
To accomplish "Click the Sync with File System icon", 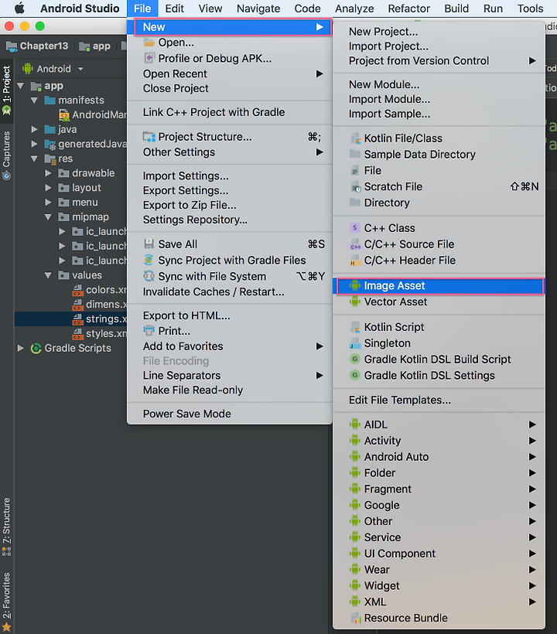I will tap(149, 276).
